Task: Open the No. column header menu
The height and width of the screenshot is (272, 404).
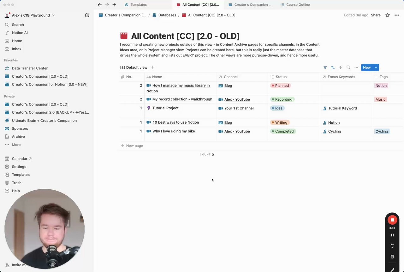Action: pos(132,77)
